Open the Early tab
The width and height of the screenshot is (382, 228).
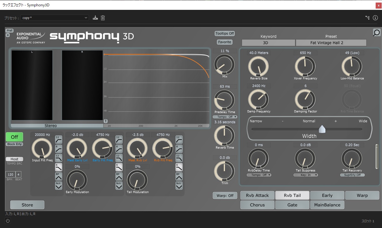(x=327, y=195)
